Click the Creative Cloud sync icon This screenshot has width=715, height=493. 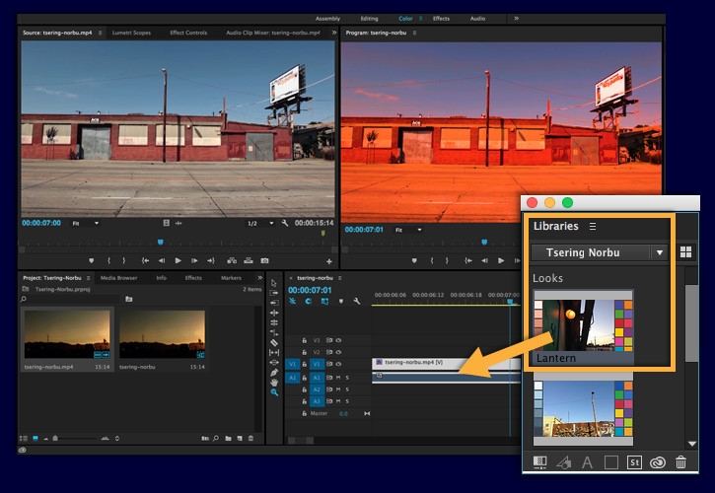pos(656,460)
